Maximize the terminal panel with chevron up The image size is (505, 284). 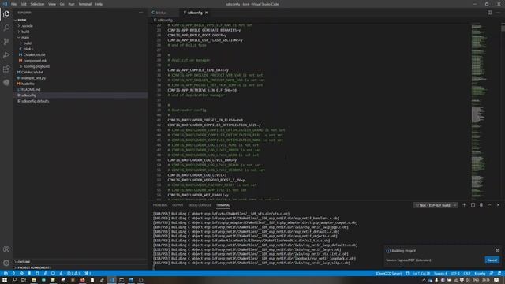[490, 205]
